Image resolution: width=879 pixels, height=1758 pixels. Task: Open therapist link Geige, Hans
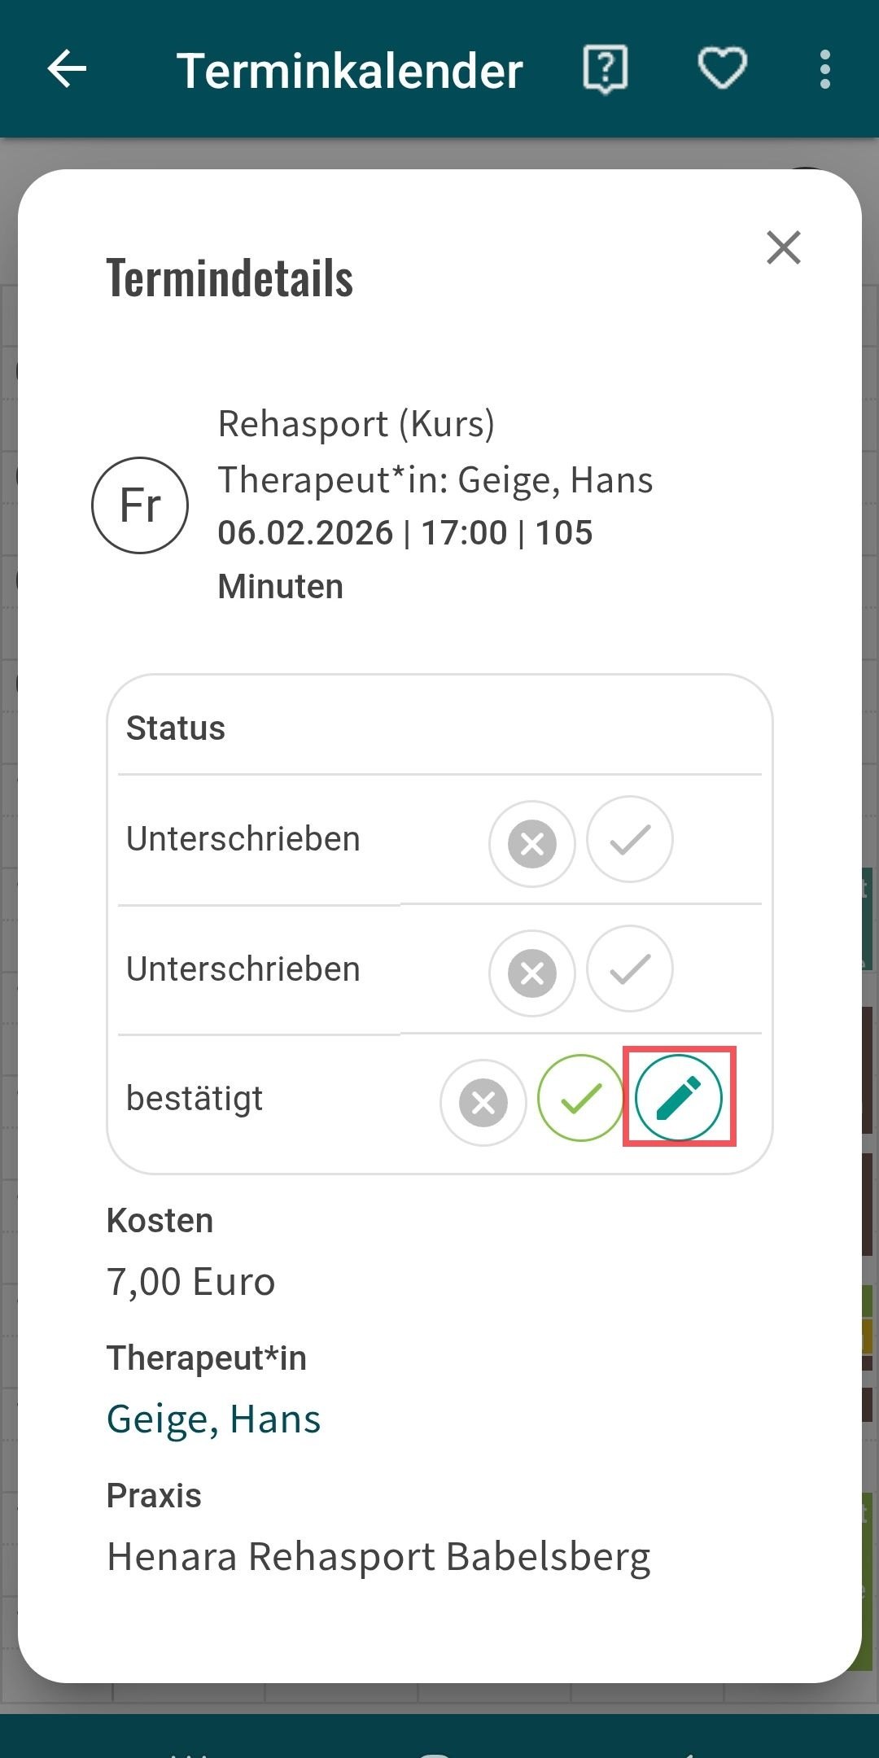pos(214,1419)
